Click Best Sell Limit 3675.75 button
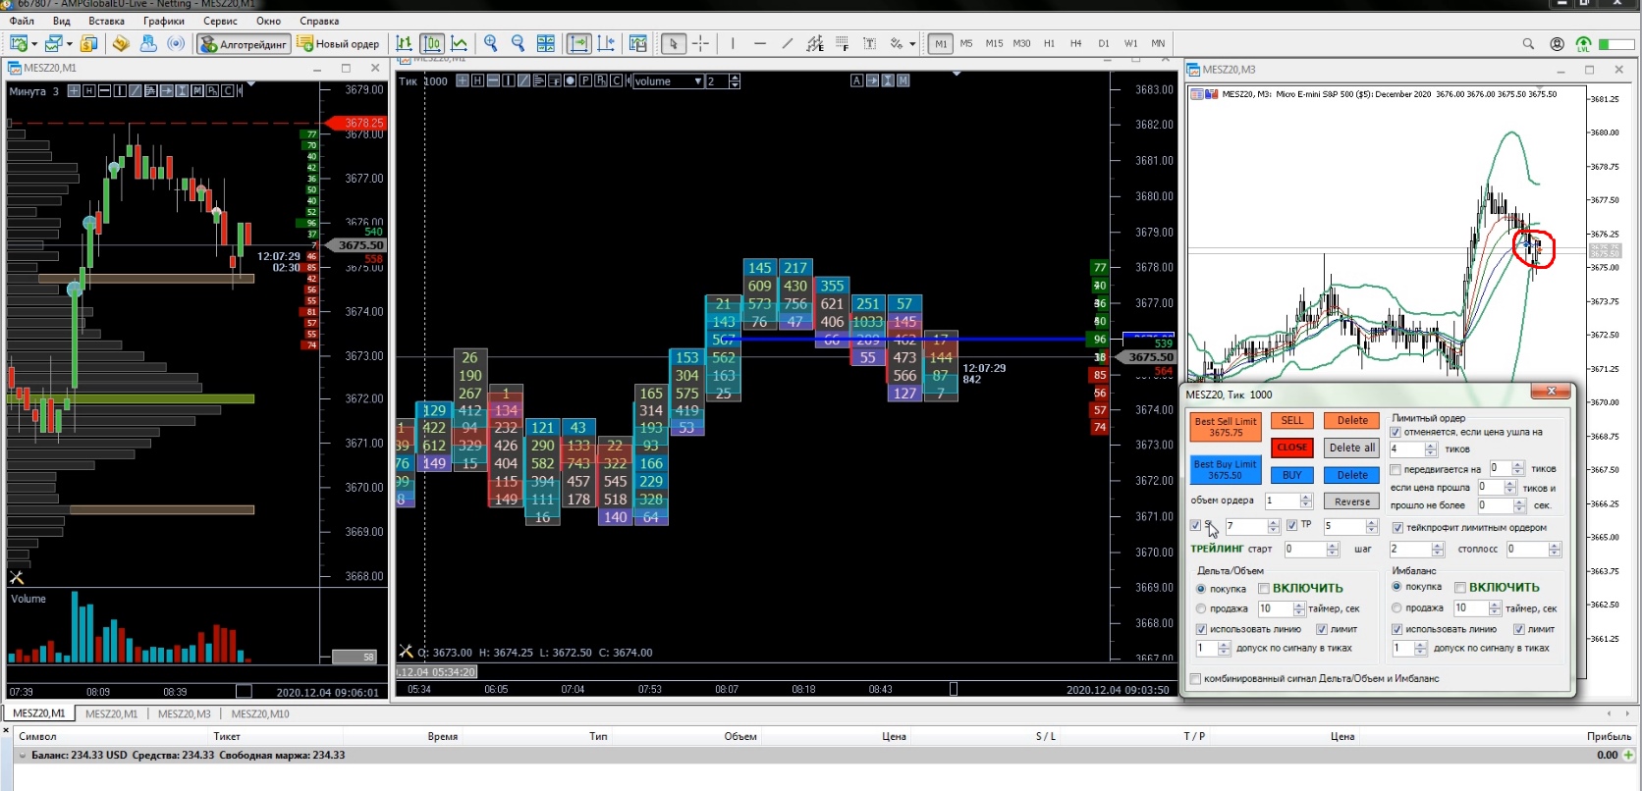 tap(1226, 427)
